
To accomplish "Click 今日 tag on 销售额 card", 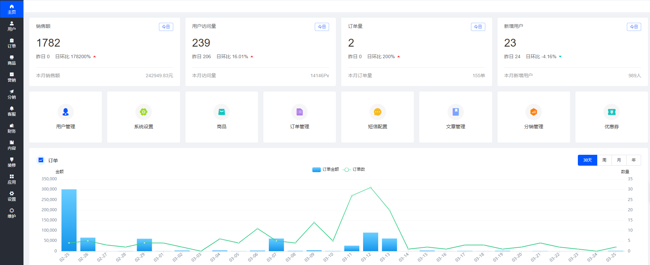I will tap(166, 27).
